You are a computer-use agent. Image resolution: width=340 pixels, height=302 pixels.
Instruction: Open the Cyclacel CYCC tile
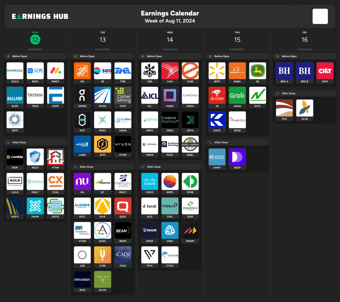170,257
